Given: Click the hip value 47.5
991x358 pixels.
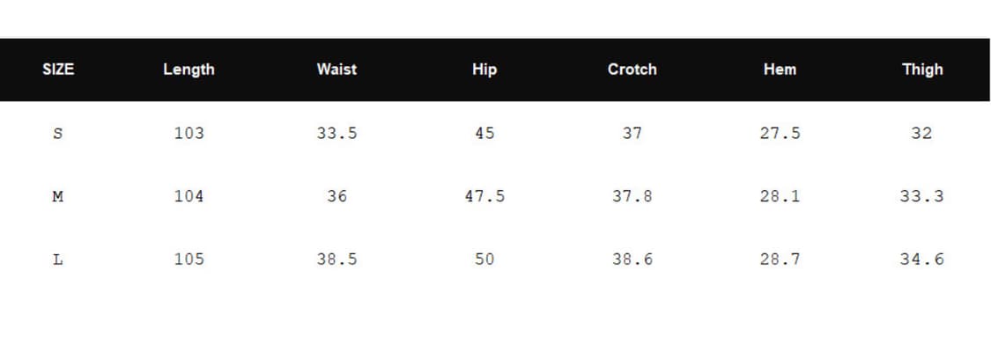Looking at the screenshot, I should point(484,196).
